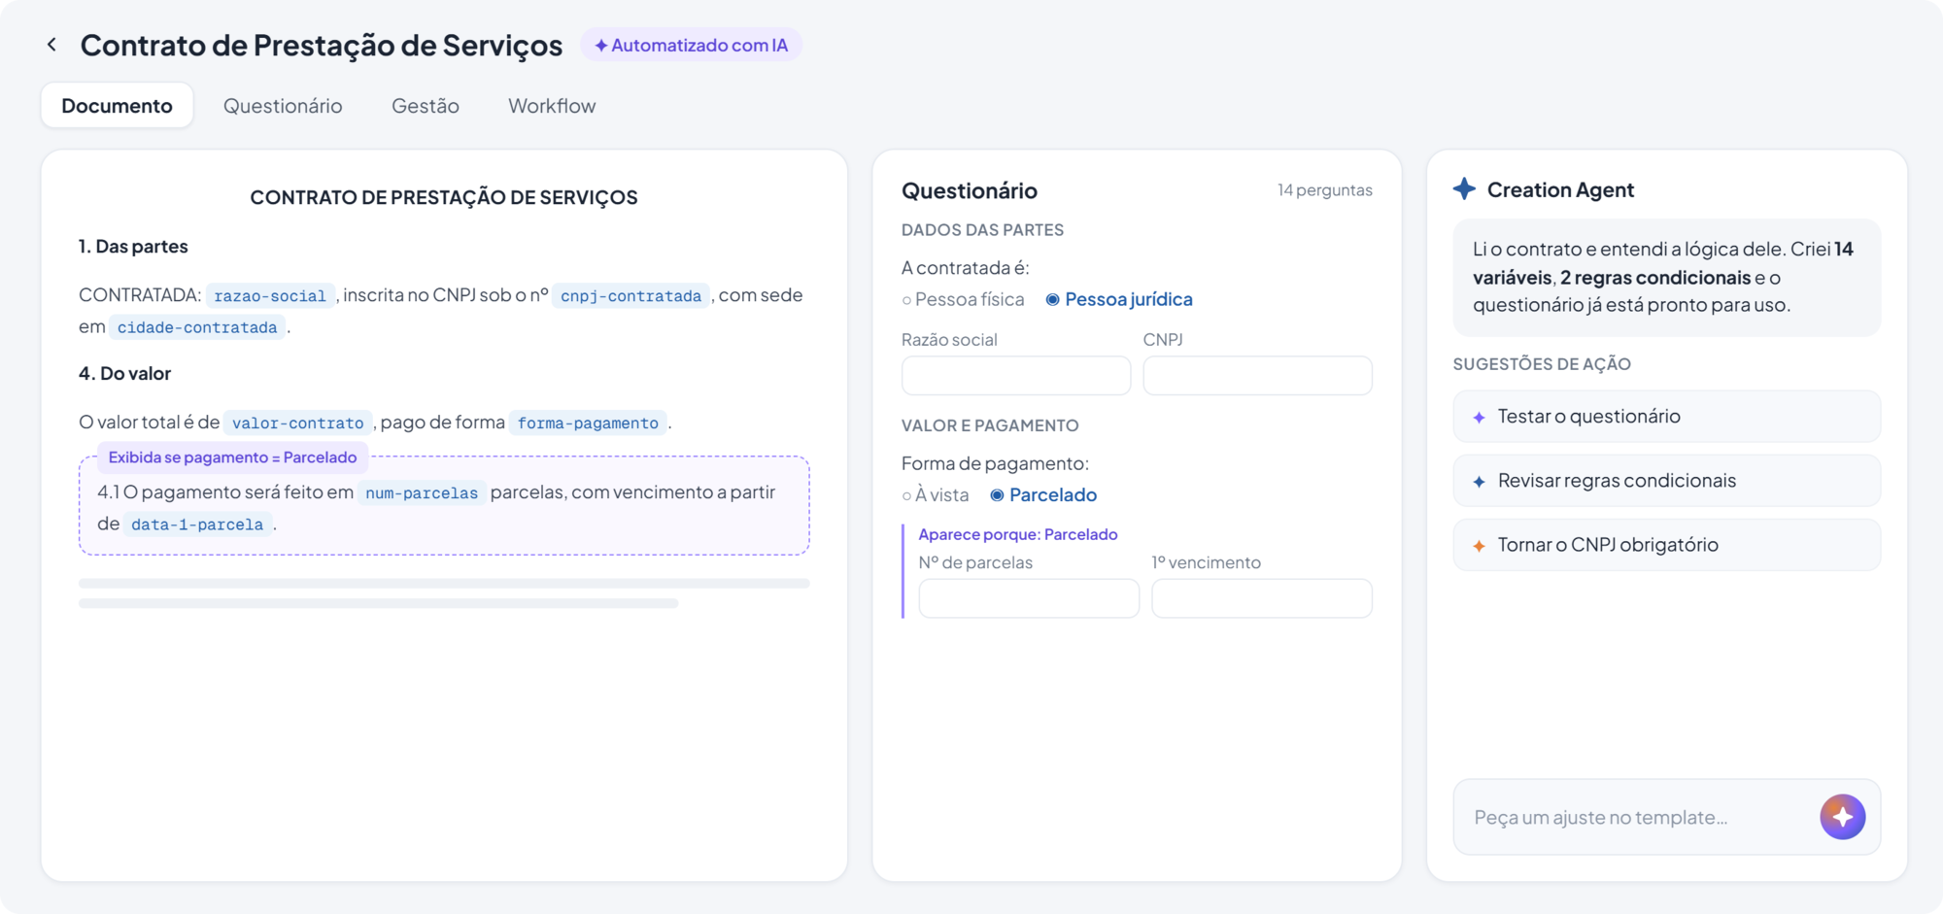Open the Gestão tab
This screenshot has height=914, width=1943.
426,105
